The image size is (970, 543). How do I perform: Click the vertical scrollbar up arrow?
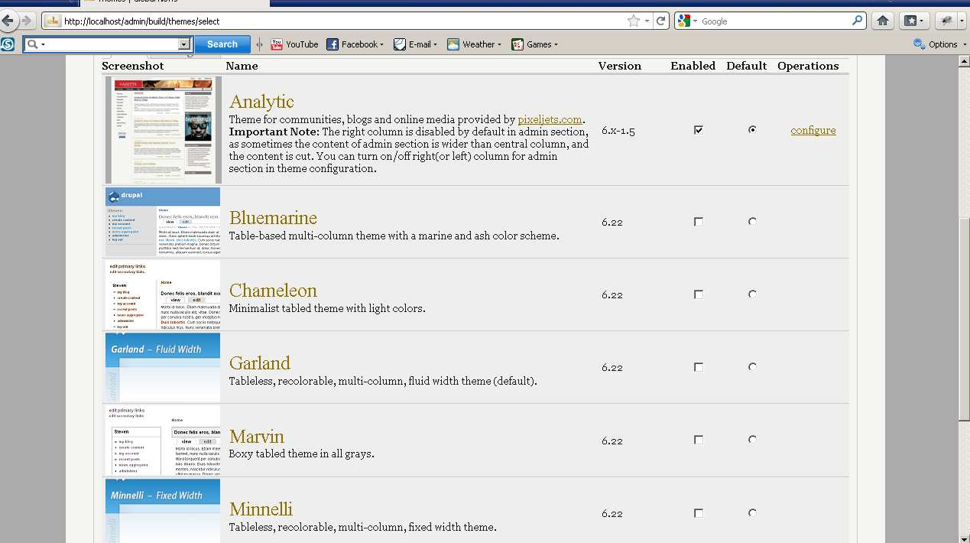pos(964,62)
